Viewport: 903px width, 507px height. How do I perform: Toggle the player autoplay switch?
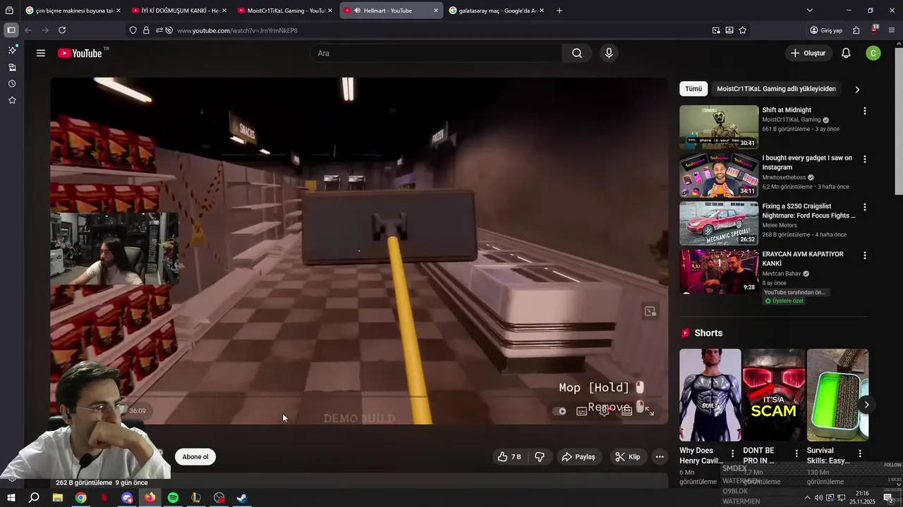click(x=559, y=411)
